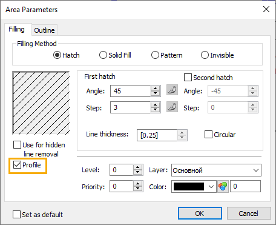Select the Solid Fill radio button
Viewport: 276px width, 225px height.
(103, 55)
